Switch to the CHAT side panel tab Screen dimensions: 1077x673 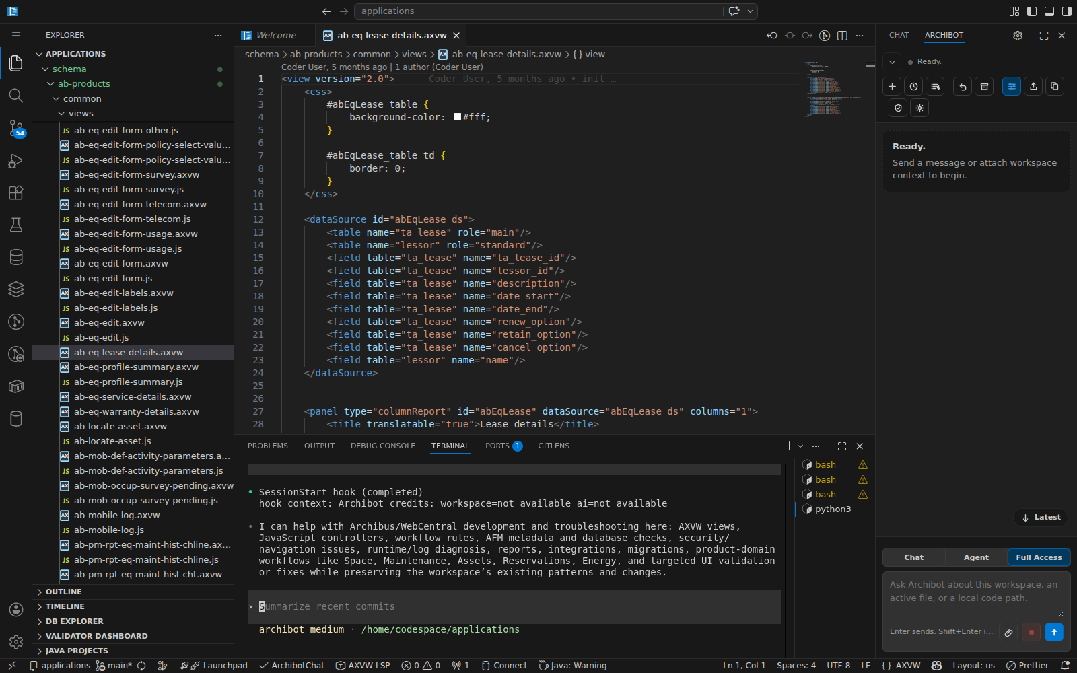pos(899,36)
